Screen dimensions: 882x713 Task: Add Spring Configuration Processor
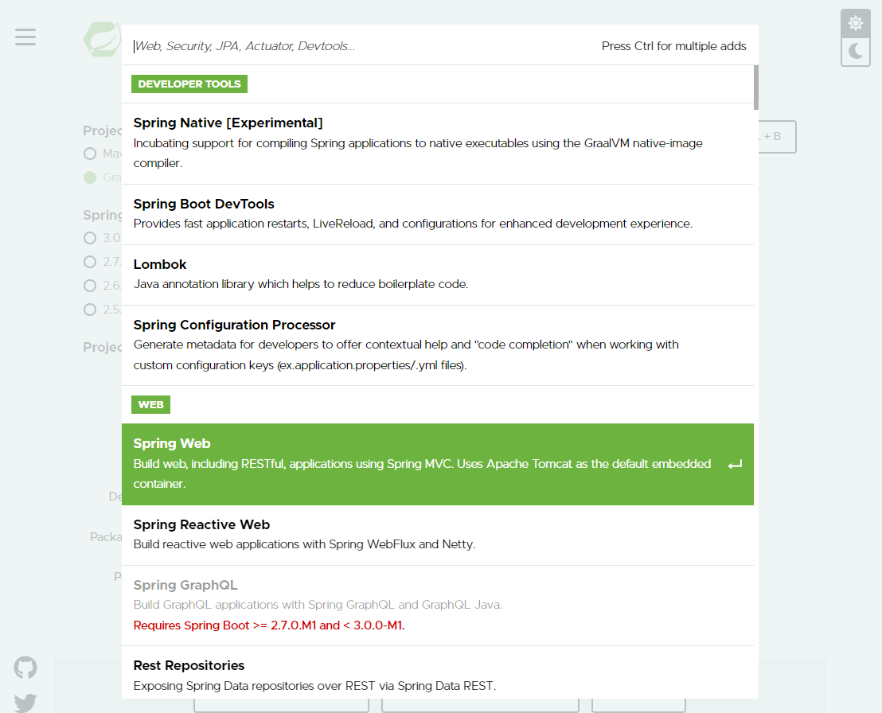438,345
